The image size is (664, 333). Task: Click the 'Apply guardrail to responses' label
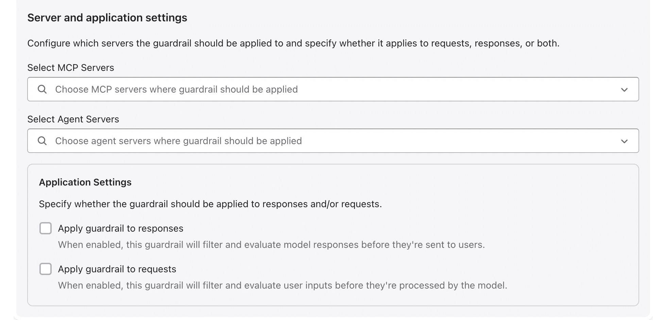click(121, 228)
